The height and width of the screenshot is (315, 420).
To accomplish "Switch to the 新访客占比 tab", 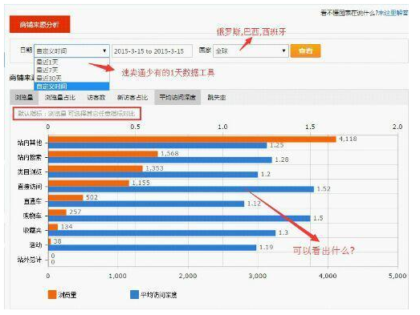I will tap(133, 97).
